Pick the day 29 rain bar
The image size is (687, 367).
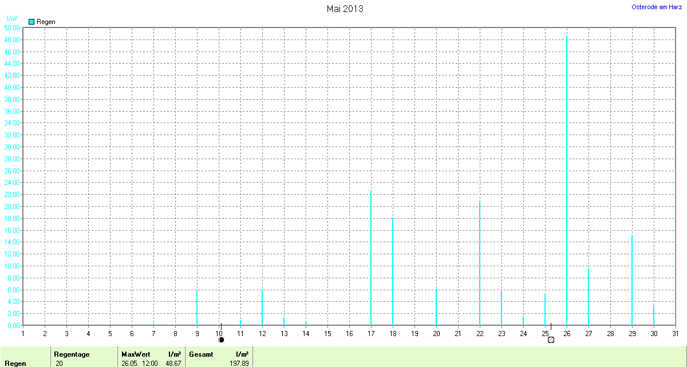632,280
